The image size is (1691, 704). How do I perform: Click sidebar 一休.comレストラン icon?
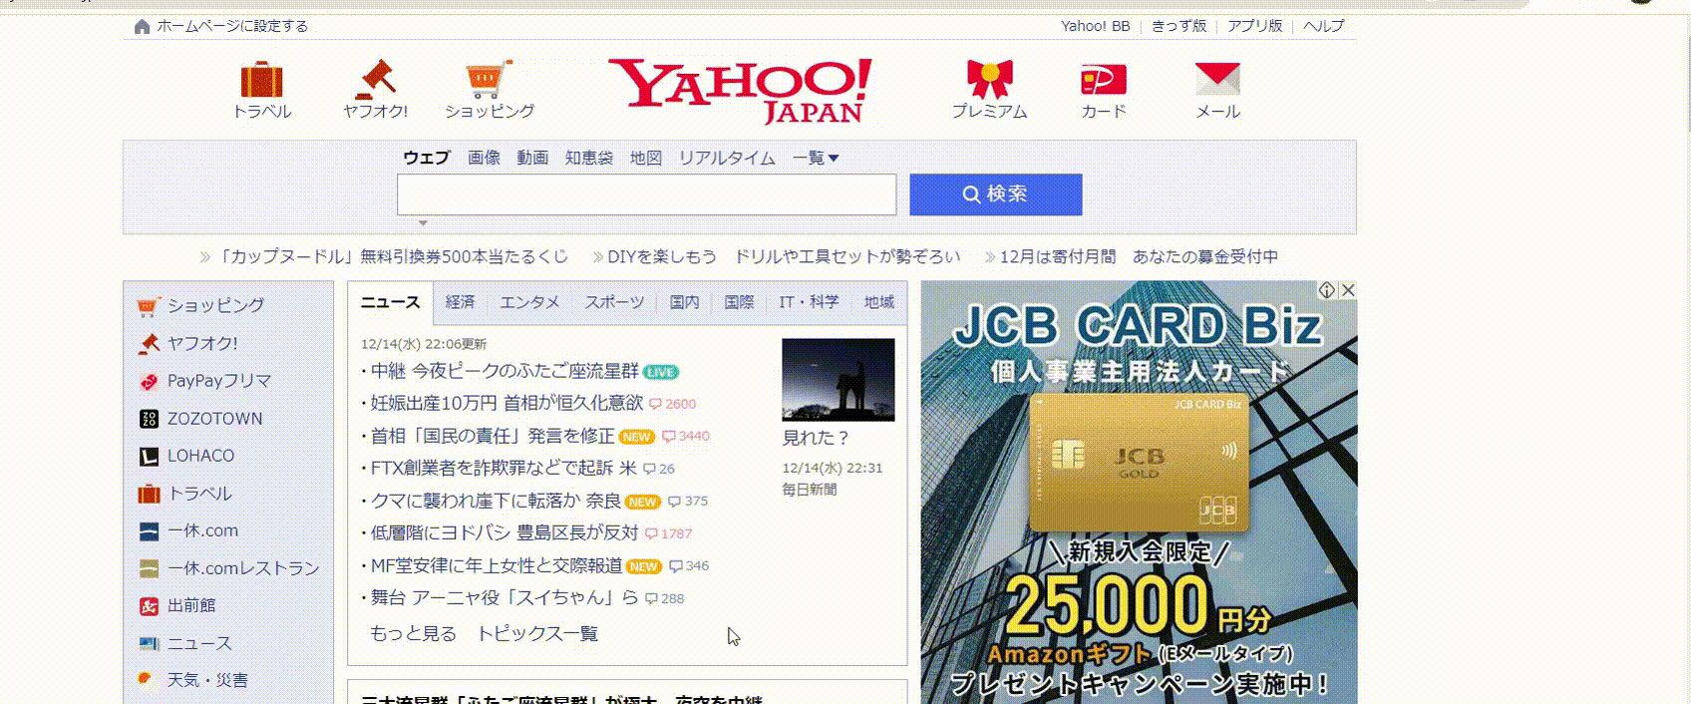click(x=149, y=568)
